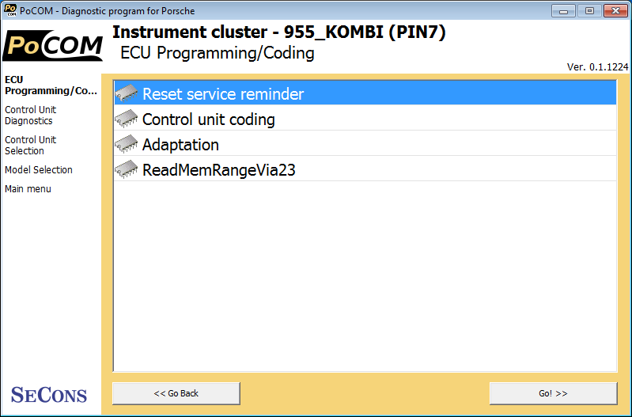Click the PoCOM app icon in the title bar

click(x=10, y=11)
